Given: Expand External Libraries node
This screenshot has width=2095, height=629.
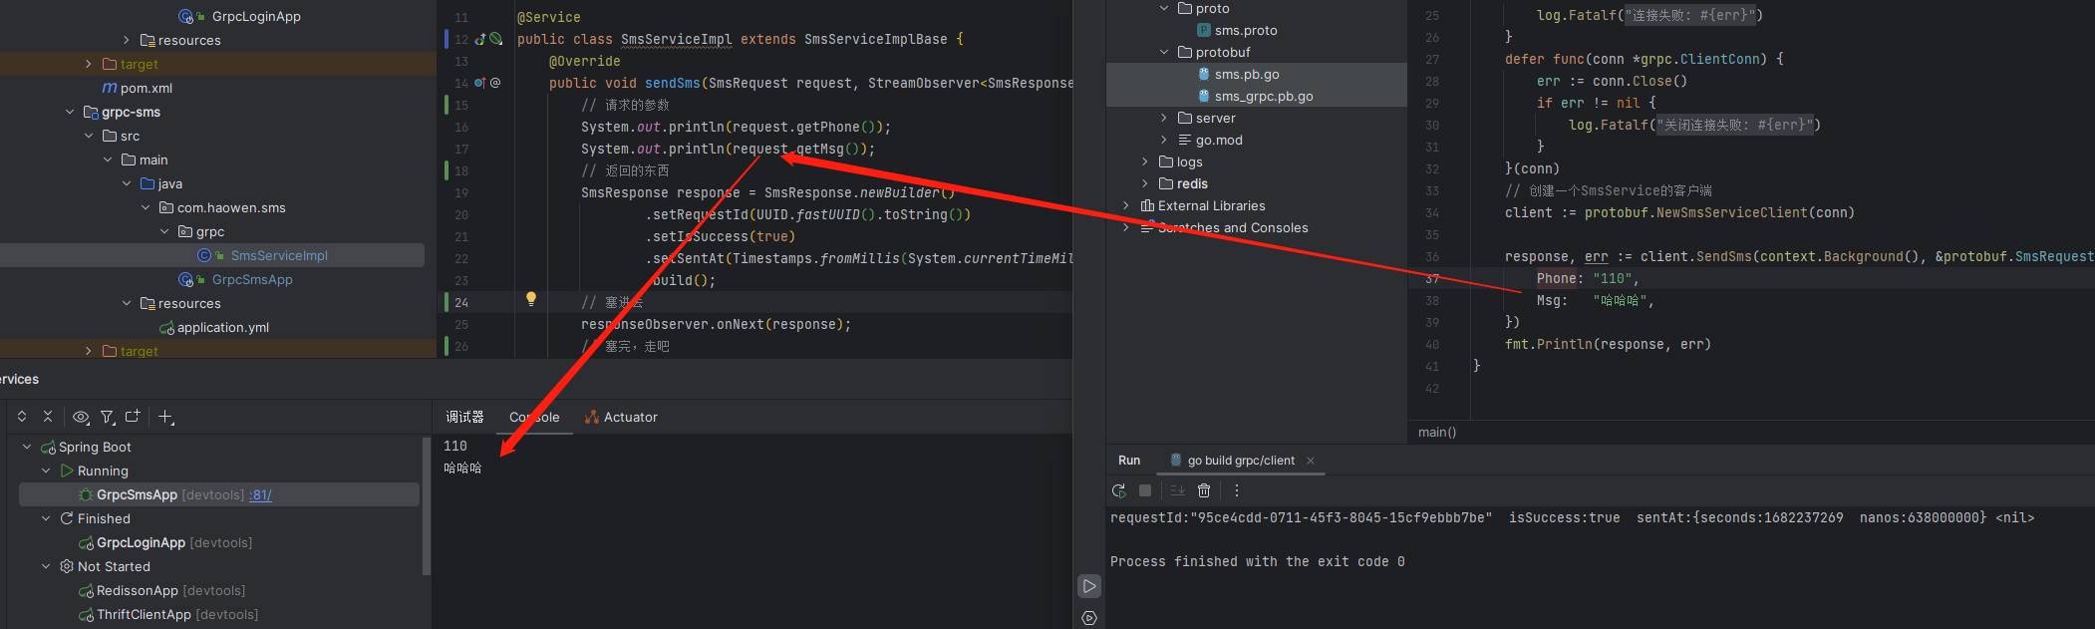Looking at the screenshot, I should pos(1126,205).
